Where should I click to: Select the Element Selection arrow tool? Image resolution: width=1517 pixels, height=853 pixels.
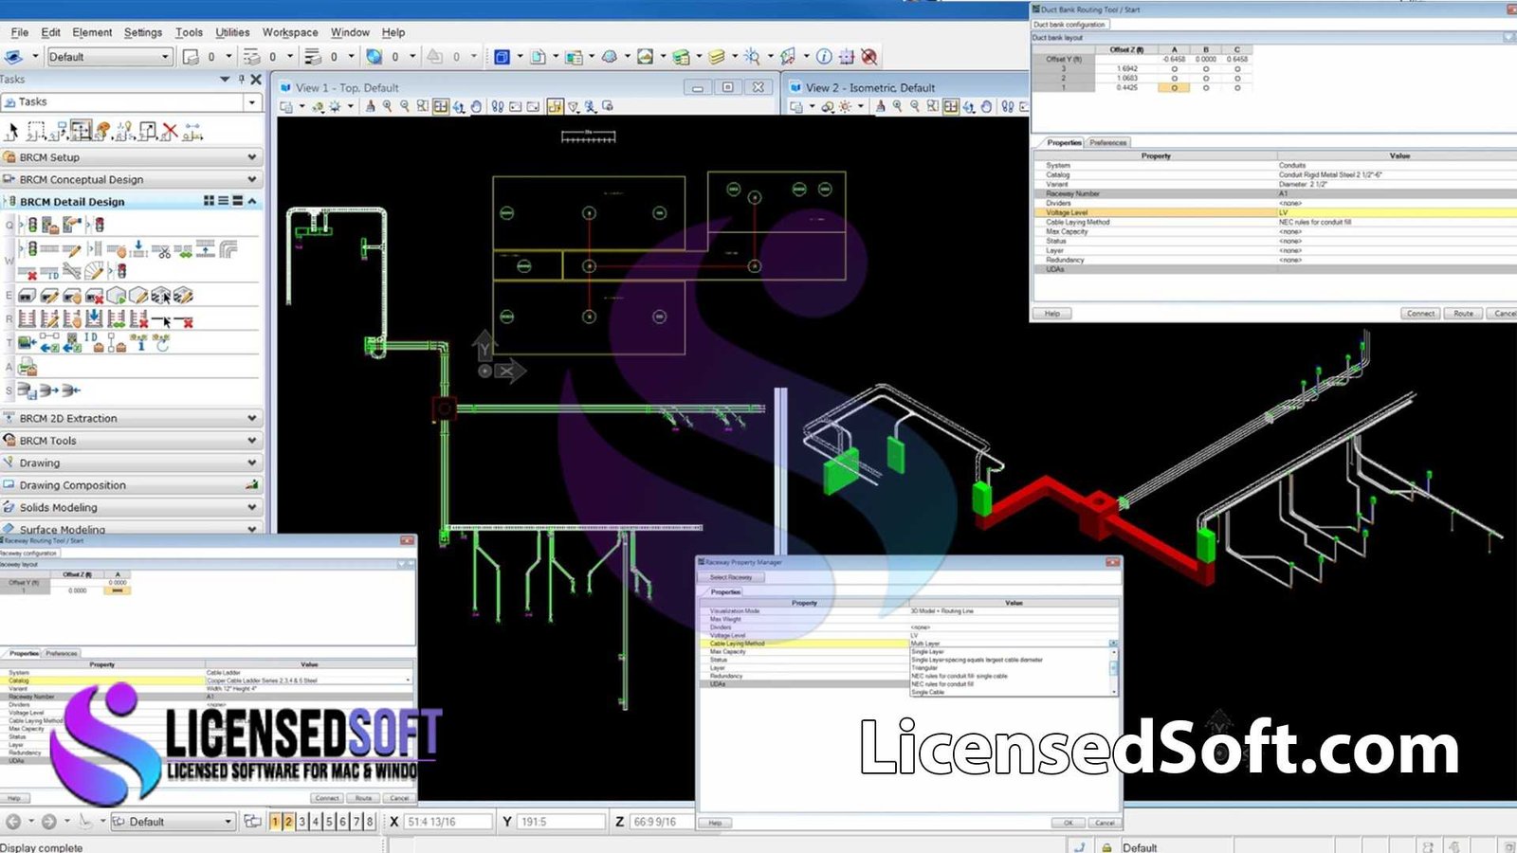click(13, 131)
